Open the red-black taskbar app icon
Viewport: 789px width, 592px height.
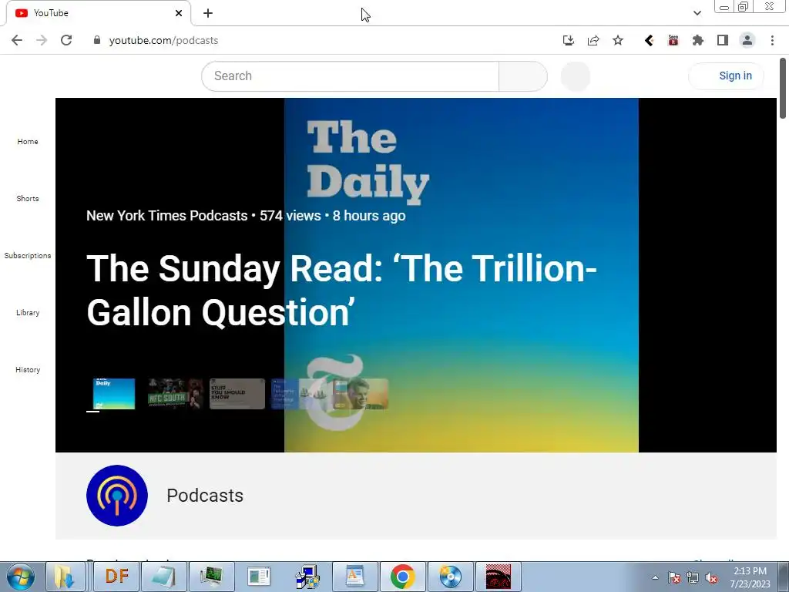pyautogui.click(x=499, y=577)
